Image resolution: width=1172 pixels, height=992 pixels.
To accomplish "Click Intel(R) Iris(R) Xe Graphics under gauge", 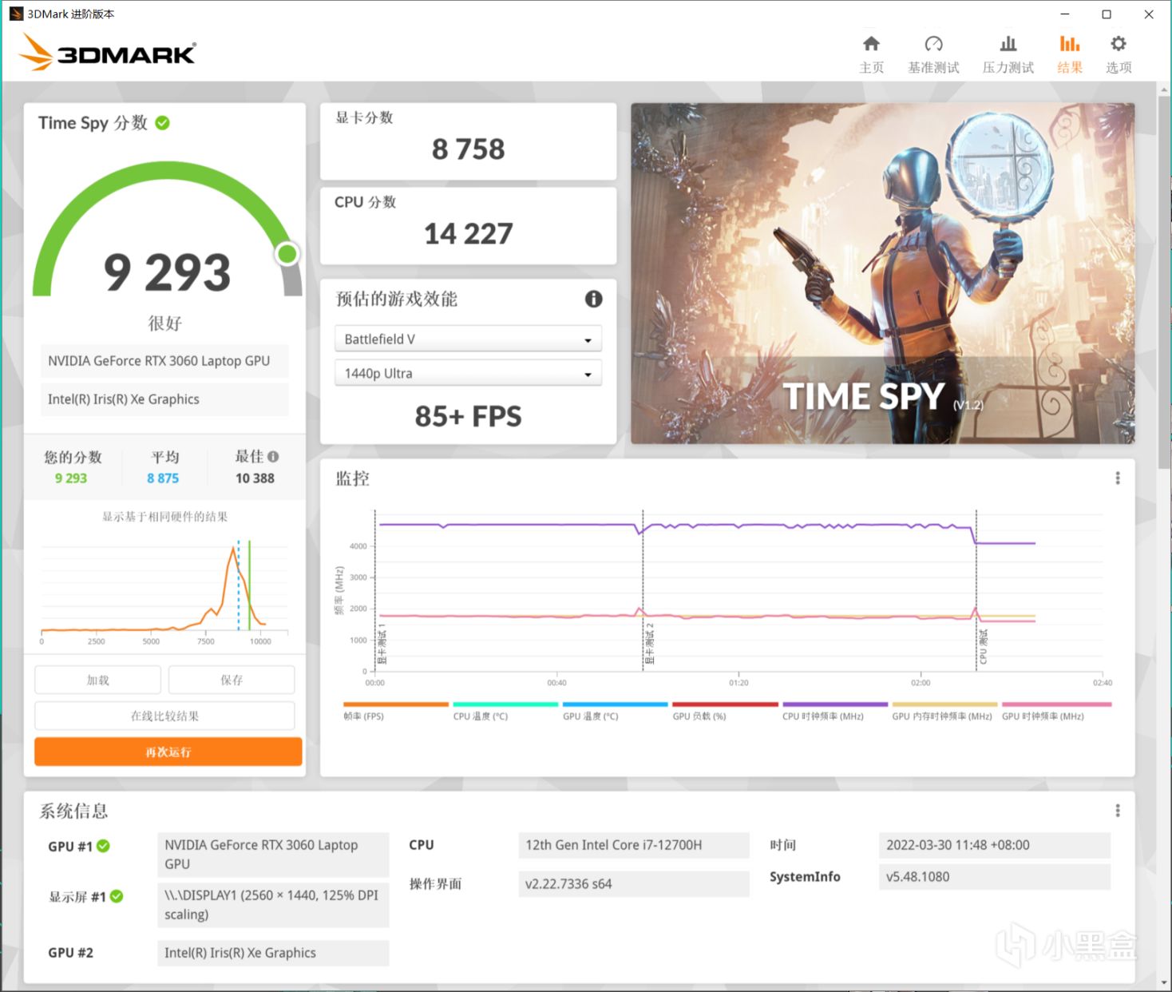I will pyautogui.click(x=164, y=399).
